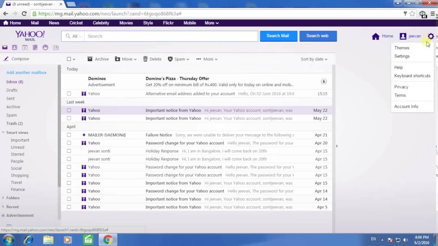Open the Calendar icon under logo

[x=25, y=47]
